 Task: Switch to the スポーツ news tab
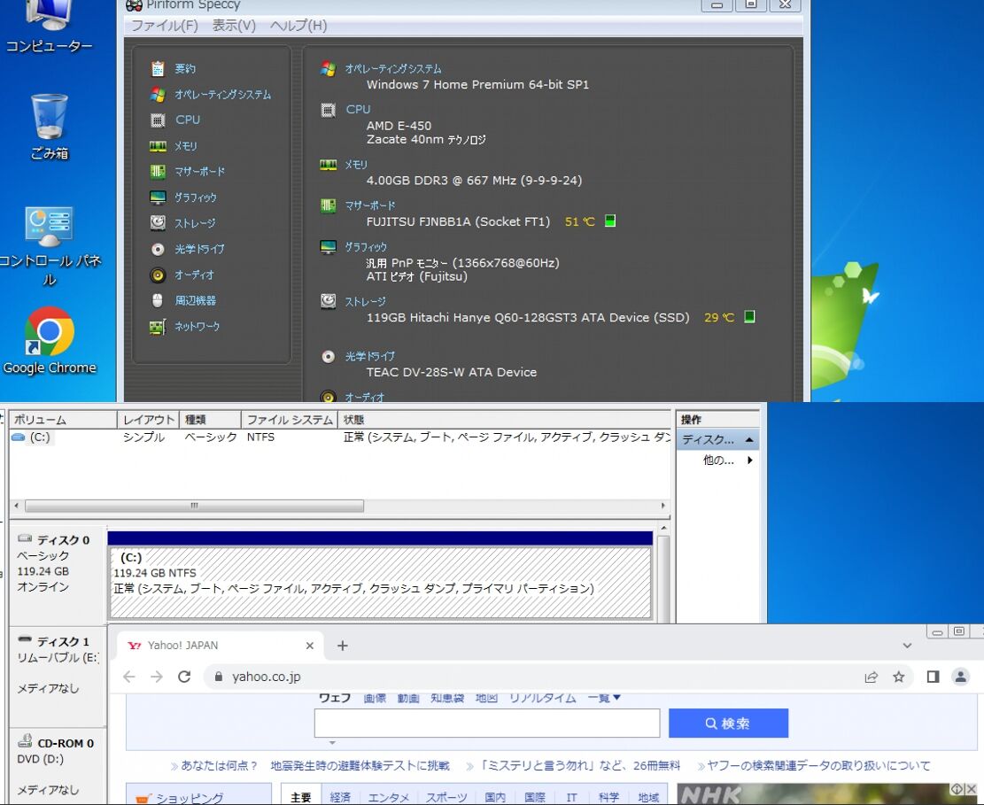(x=446, y=797)
